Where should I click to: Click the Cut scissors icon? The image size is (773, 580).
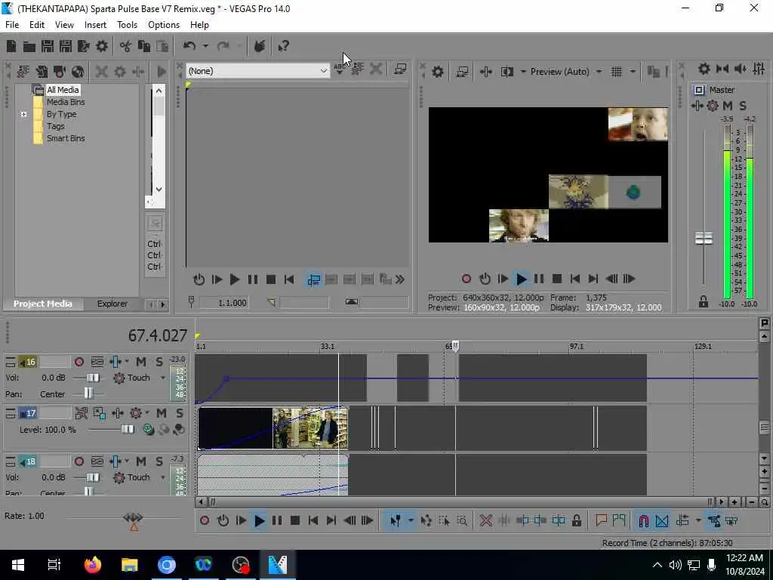coord(126,46)
